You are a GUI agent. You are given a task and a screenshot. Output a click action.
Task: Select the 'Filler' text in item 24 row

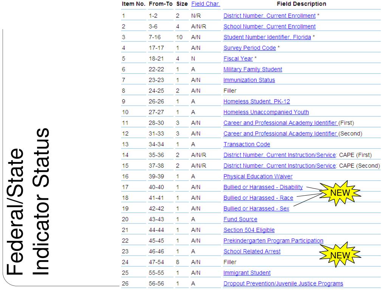230,262
